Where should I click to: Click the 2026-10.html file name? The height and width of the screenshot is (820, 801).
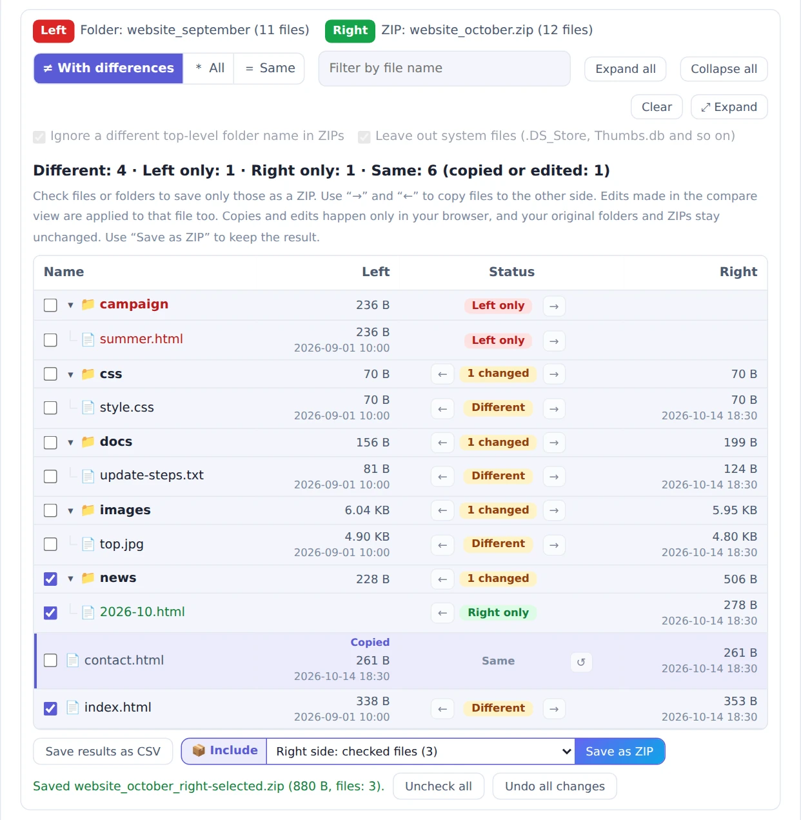pyautogui.click(x=143, y=612)
